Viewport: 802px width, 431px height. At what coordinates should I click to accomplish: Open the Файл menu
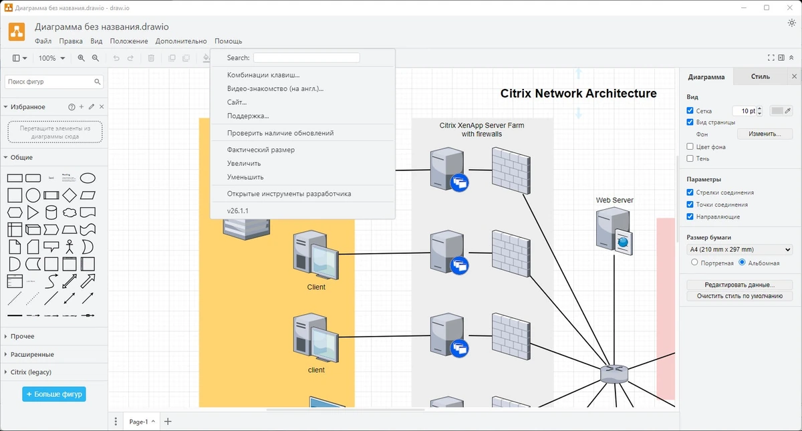point(43,41)
